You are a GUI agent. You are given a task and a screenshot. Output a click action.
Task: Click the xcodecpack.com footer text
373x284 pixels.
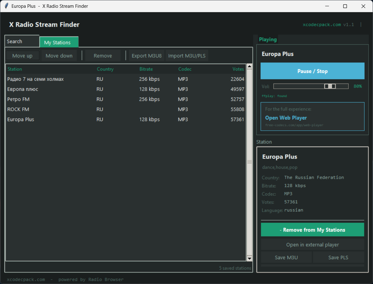point(26,279)
